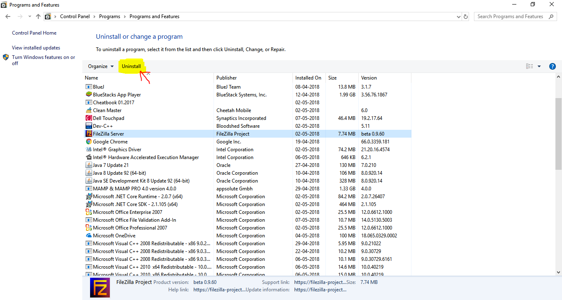Open the FileZilla support link
562x300 pixels.
320,282
